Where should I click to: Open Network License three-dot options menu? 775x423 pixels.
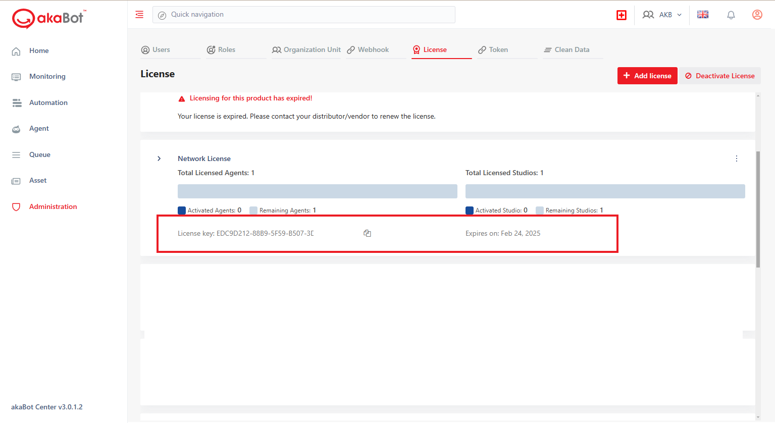[x=737, y=158]
